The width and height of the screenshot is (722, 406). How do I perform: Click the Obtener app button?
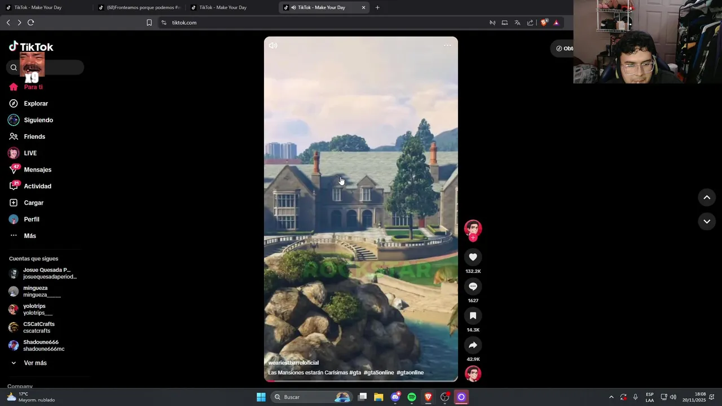click(x=562, y=48)
